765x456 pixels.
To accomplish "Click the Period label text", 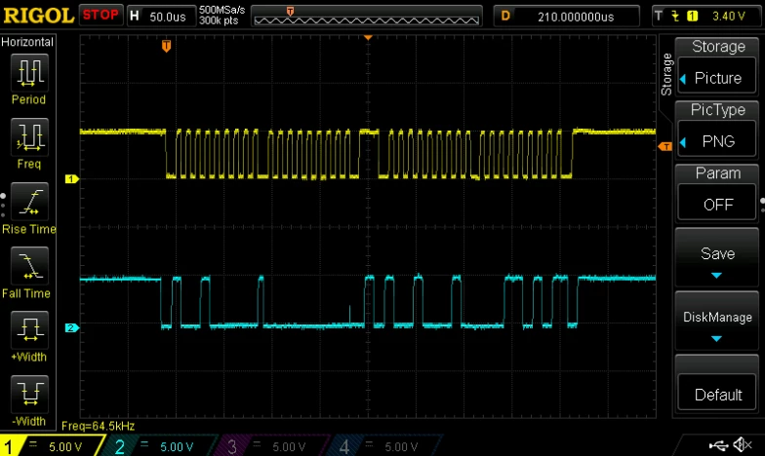I will (x=29, y=99).
